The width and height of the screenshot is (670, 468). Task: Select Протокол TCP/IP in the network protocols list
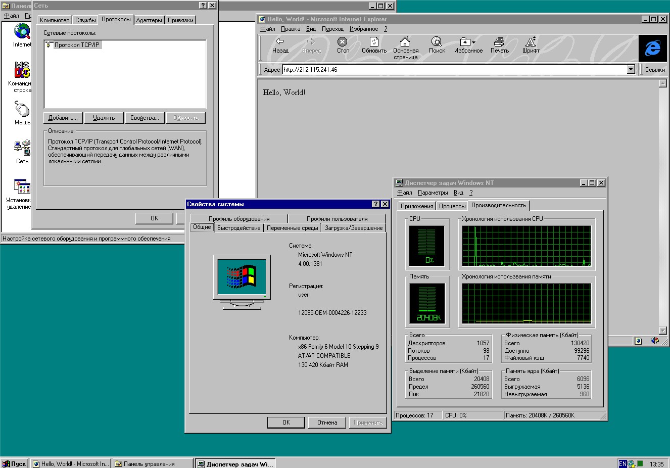[x=73, y=45]
